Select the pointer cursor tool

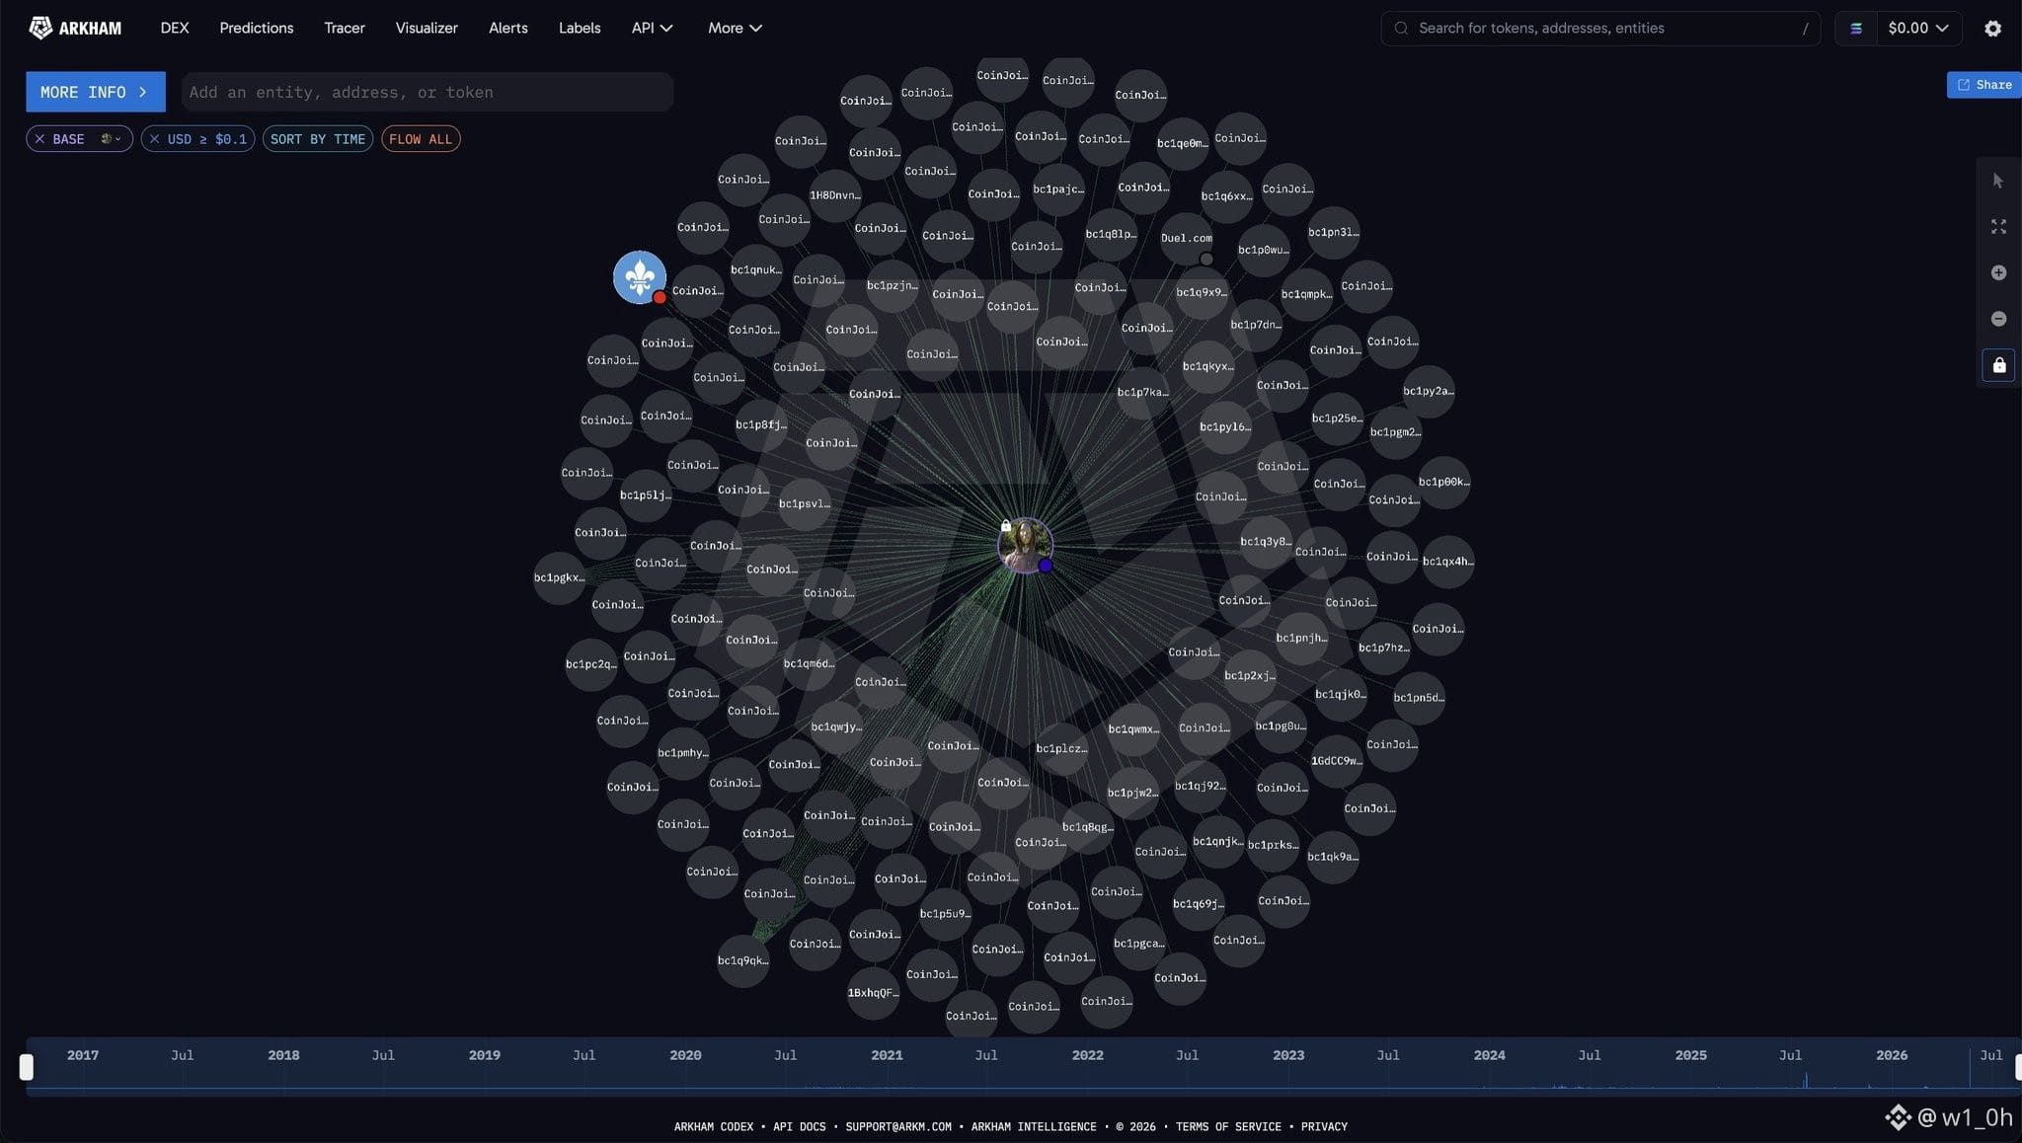(1998, 181)
